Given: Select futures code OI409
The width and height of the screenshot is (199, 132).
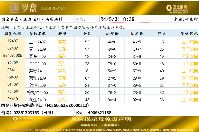Looking at the screenshot, I should pos(13,84).
